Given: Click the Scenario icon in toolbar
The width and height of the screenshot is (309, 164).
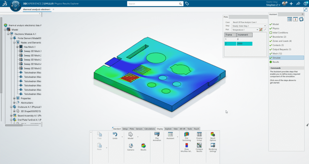Looking at the screenshot, I should point(131,145).
